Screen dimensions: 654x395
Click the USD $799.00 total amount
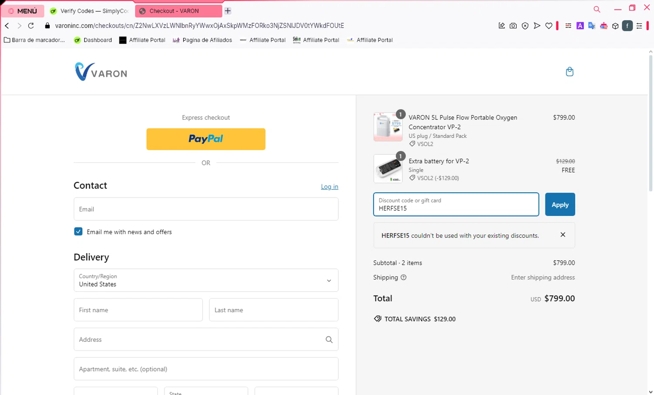(552, 299)
